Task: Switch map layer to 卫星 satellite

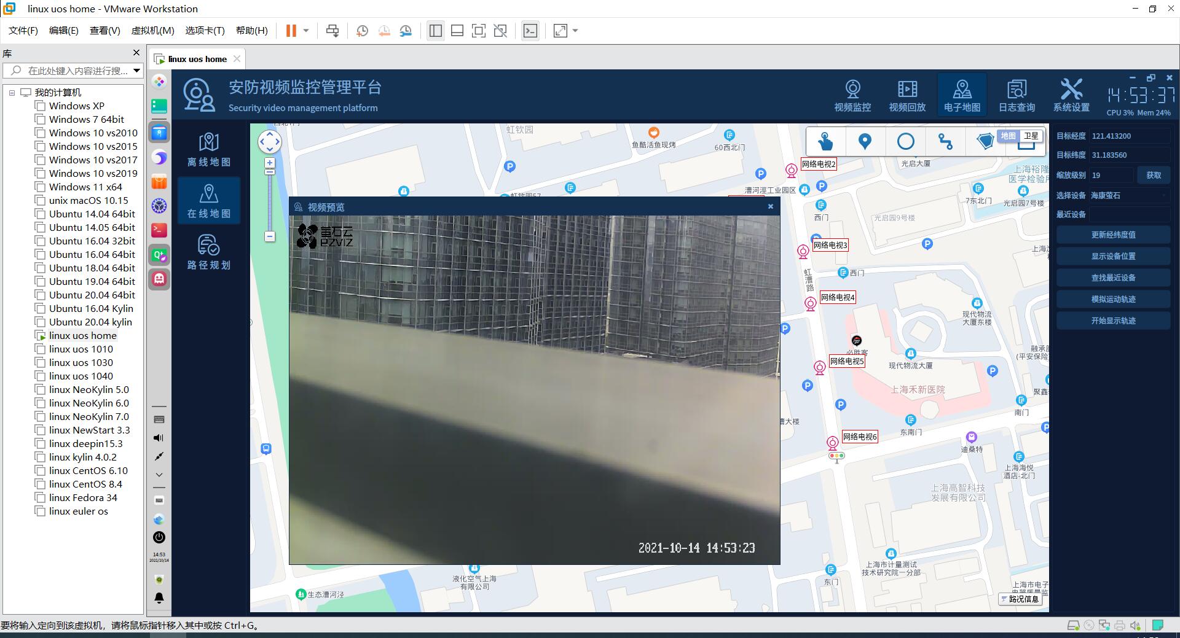Action: pyautogui.click(x=1031, y=136)
